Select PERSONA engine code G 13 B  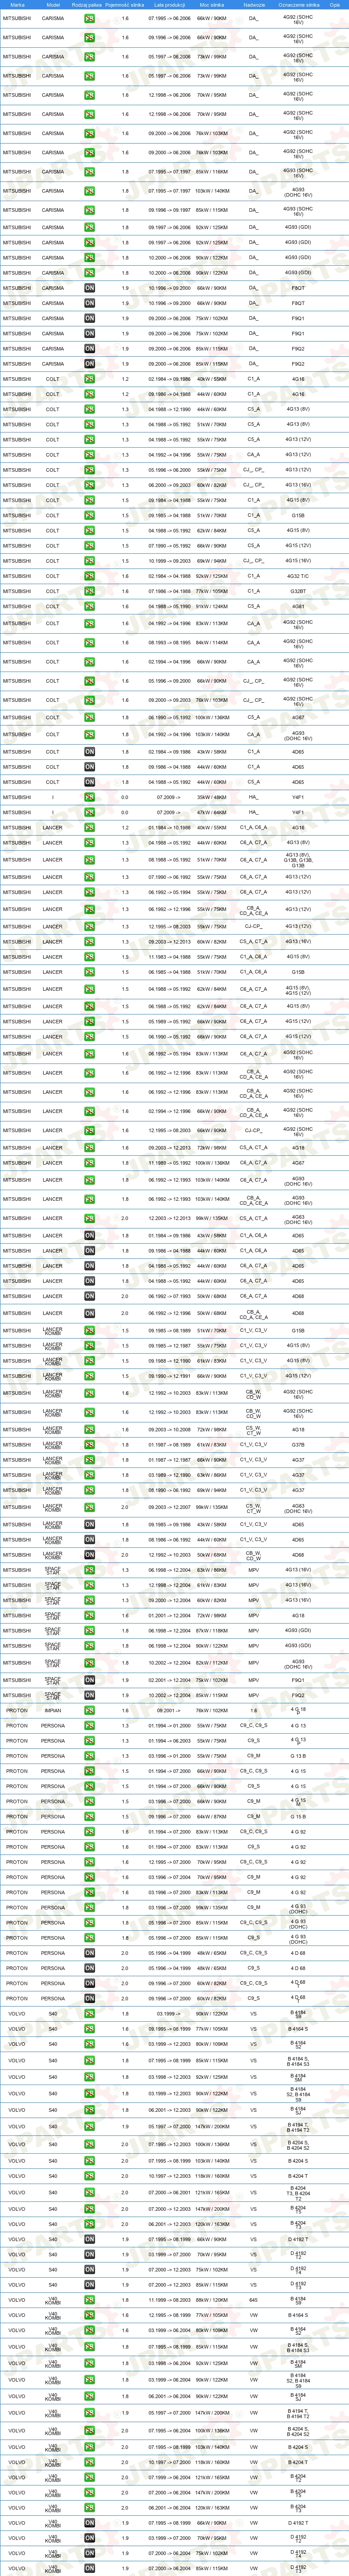click(298, 1756)
